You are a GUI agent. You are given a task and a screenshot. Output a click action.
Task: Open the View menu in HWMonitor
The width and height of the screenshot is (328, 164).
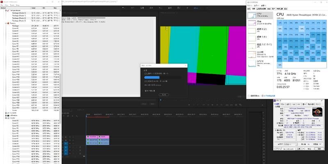[x=7, y=5]
